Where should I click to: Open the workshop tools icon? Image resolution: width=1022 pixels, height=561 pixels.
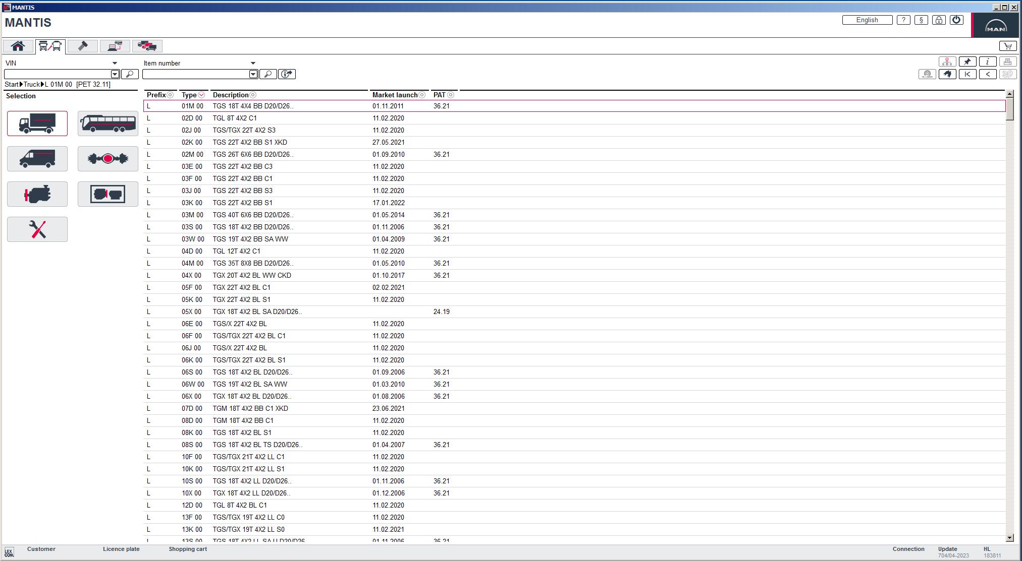point(37,229)
